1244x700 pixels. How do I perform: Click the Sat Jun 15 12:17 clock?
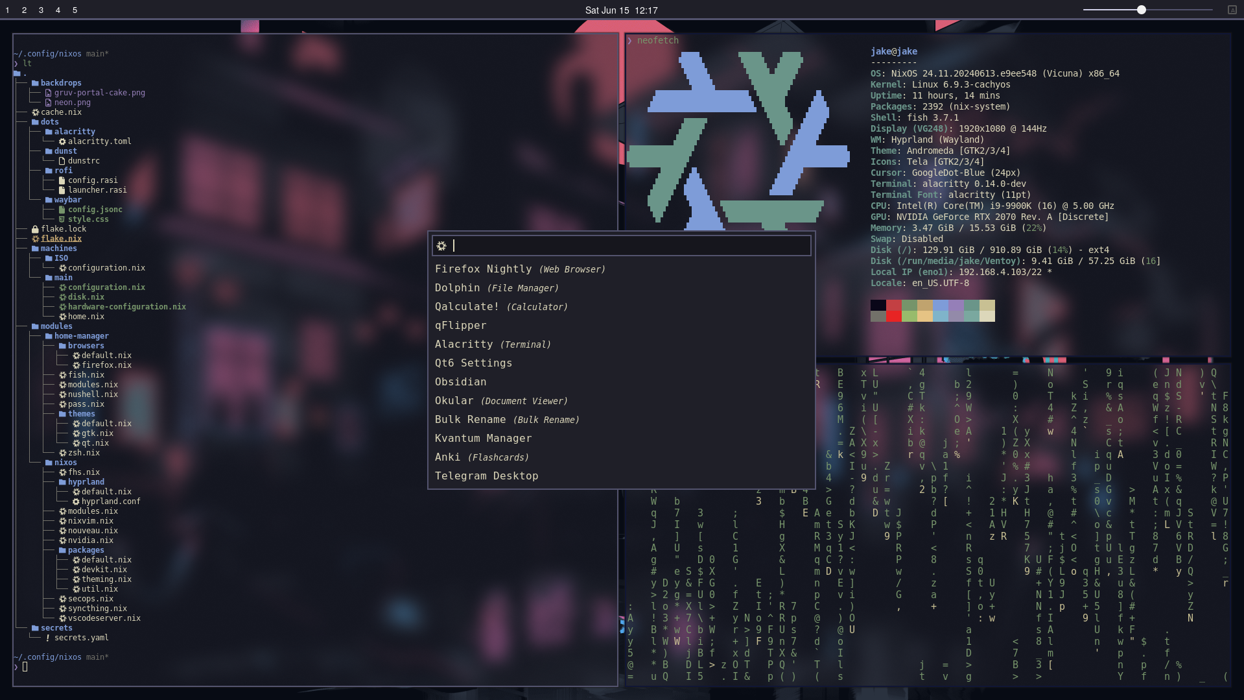(x=621, y=10)
